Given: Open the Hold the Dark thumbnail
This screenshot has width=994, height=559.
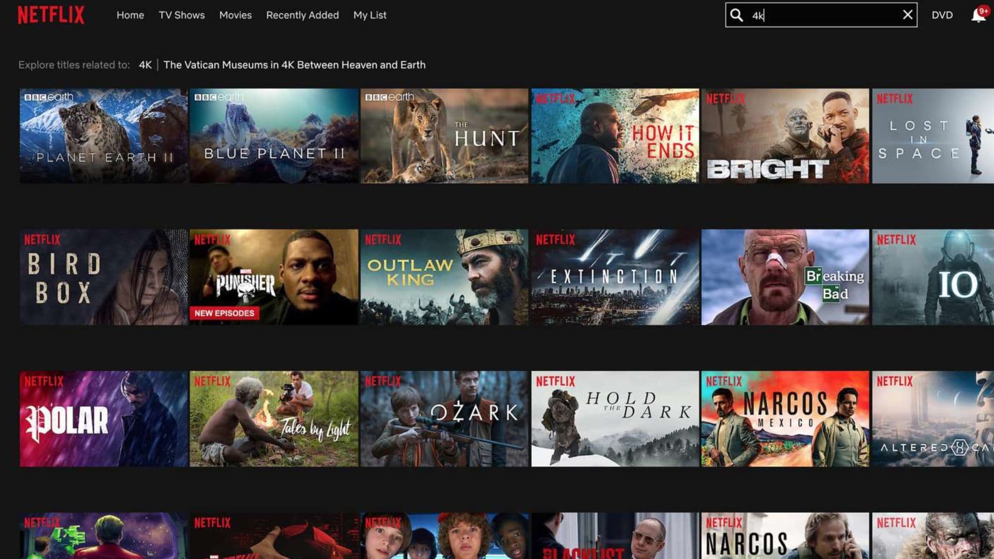Looking at the screenshot, I should pos(615,419).
